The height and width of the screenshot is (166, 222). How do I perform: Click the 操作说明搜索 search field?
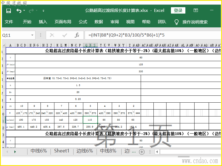pos(195,22)
